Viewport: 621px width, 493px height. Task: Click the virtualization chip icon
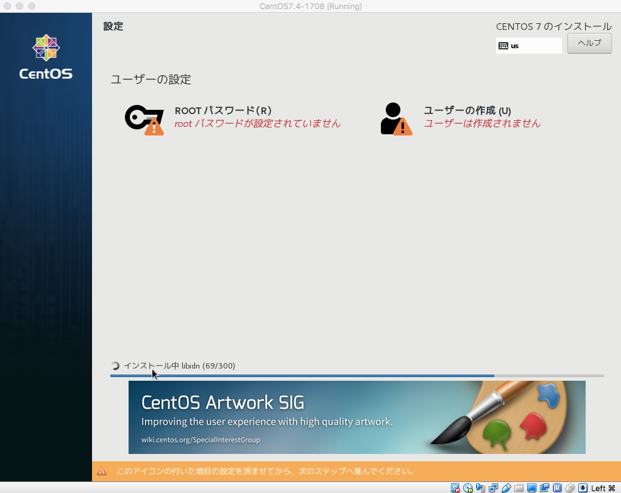558,488
